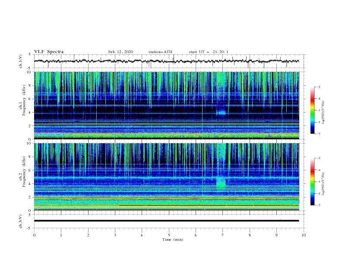Select the "start UT = 21:20:1" text
Image resolution: width=342 pixels, height=264 pixels.
coord(209,52)
